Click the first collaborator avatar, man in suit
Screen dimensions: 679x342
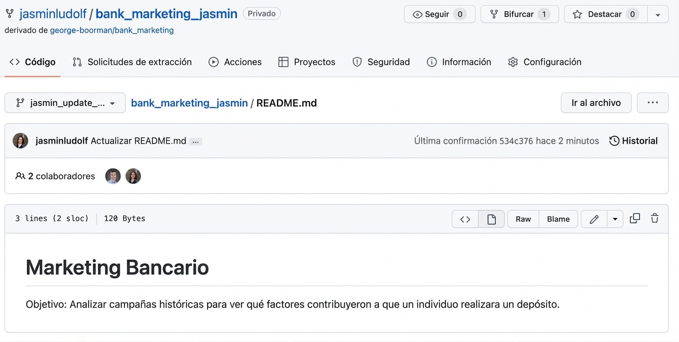[x=113, y=176]
